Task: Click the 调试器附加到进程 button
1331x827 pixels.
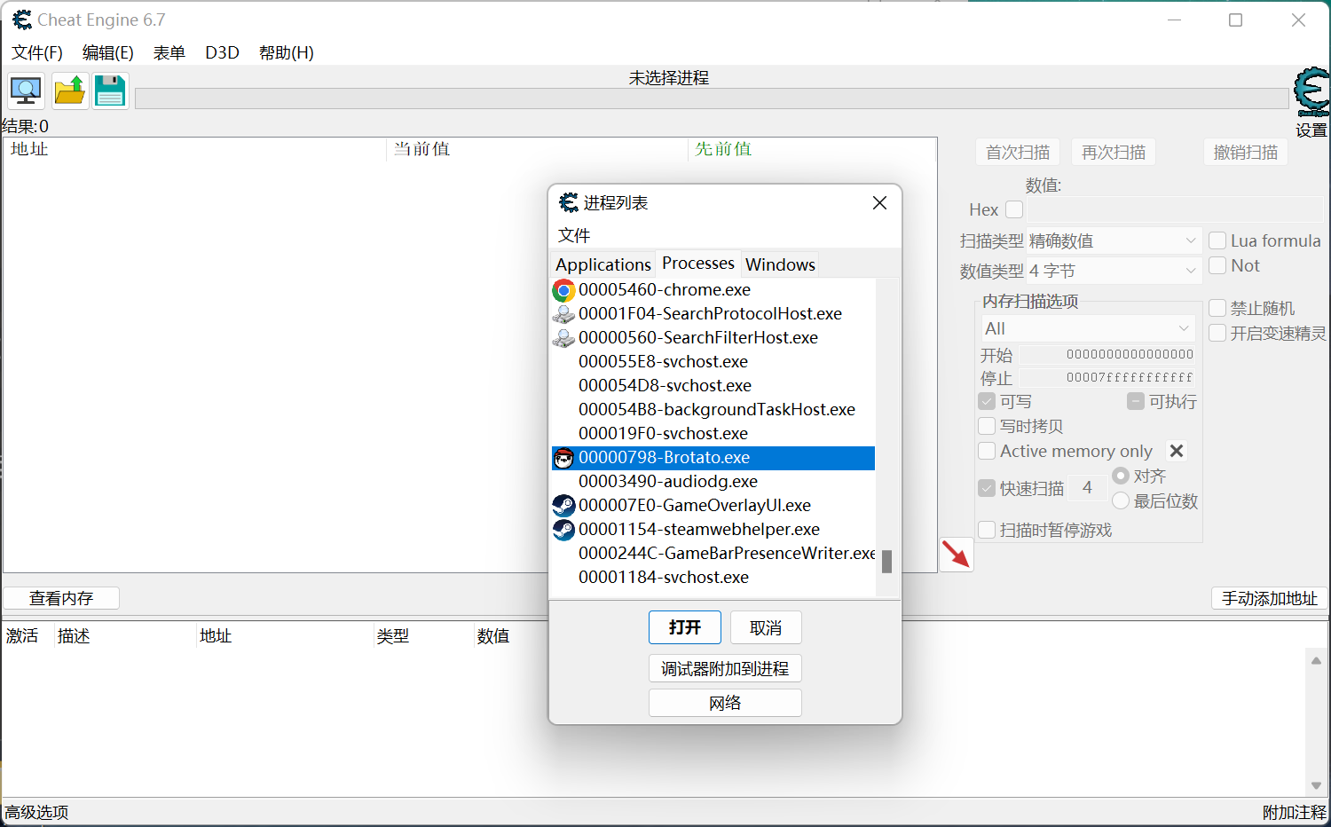Action: pyautogui.click(x=725, y=668)
